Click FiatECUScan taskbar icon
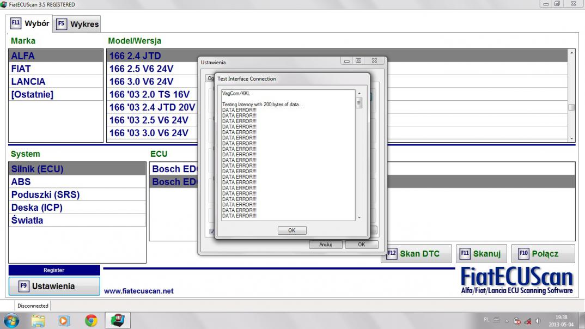 (x=118, y=321)
